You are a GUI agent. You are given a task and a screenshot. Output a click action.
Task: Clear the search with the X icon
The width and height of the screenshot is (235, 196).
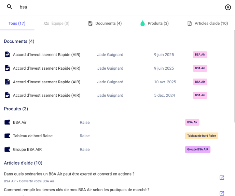(228, 7)
